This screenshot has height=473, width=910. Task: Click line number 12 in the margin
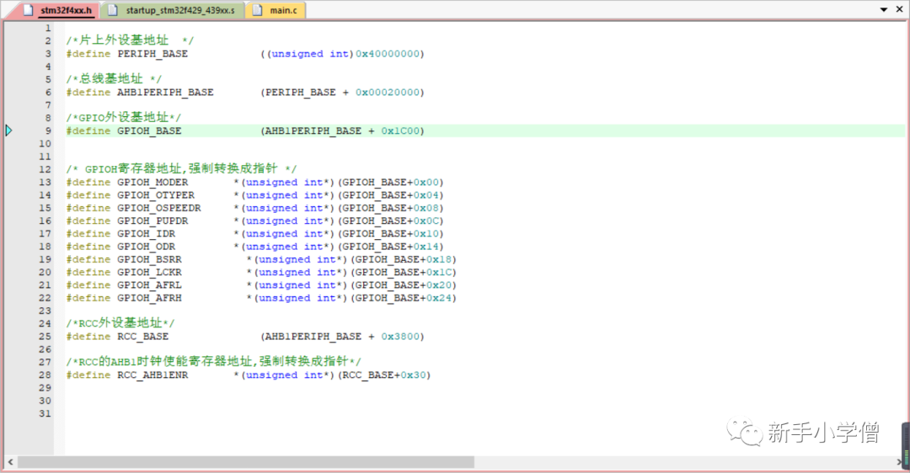(45, 169)
